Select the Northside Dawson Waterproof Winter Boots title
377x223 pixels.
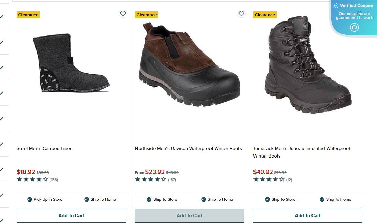click(189, 148)
